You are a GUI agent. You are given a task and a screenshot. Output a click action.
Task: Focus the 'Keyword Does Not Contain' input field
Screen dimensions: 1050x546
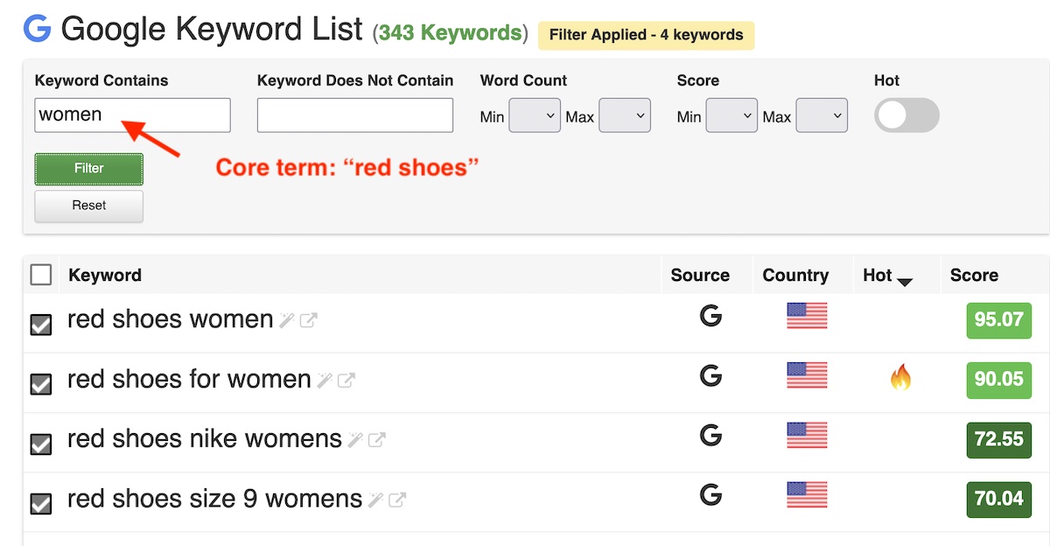(x=355, y=115)
